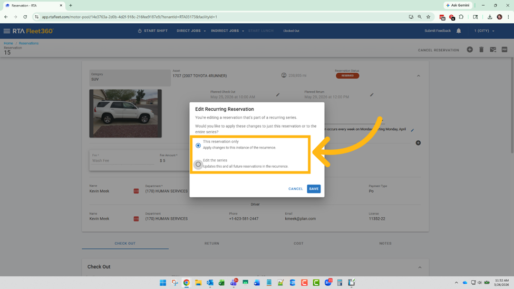Click the Chrome icon in Windows taskbar
514x289 pixels.
coord(187,283)
